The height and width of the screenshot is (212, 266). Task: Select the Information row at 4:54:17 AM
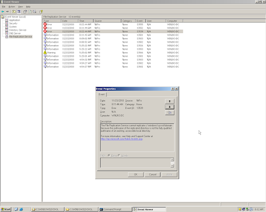(113, 67)
